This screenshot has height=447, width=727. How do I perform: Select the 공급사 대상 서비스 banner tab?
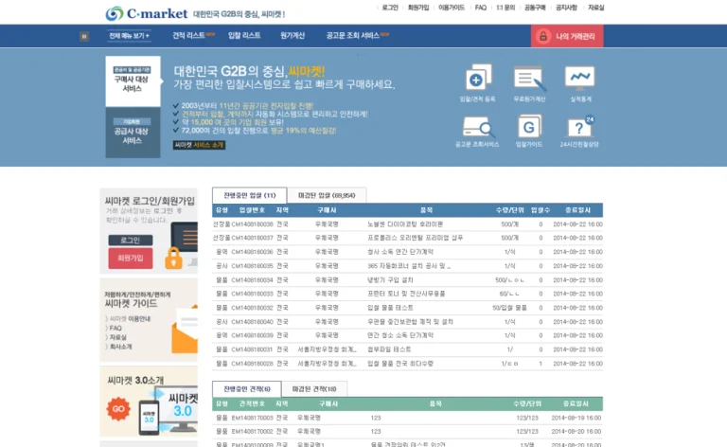(x=133, y=133)
